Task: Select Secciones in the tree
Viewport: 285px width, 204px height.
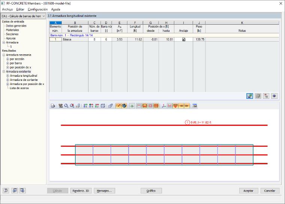Action: pyautogui.click(x=12, y=34)
